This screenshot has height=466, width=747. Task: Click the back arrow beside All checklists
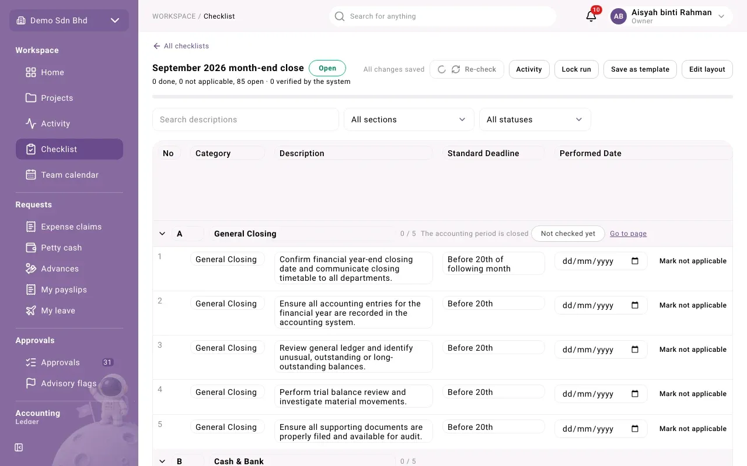point(156,46)
